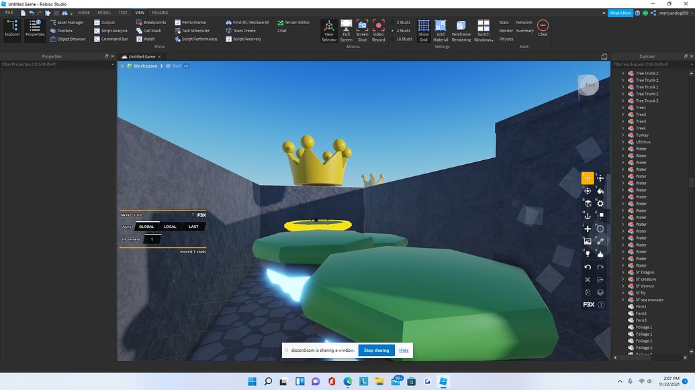Enable Wireframe Rendering

coord(461,29)
